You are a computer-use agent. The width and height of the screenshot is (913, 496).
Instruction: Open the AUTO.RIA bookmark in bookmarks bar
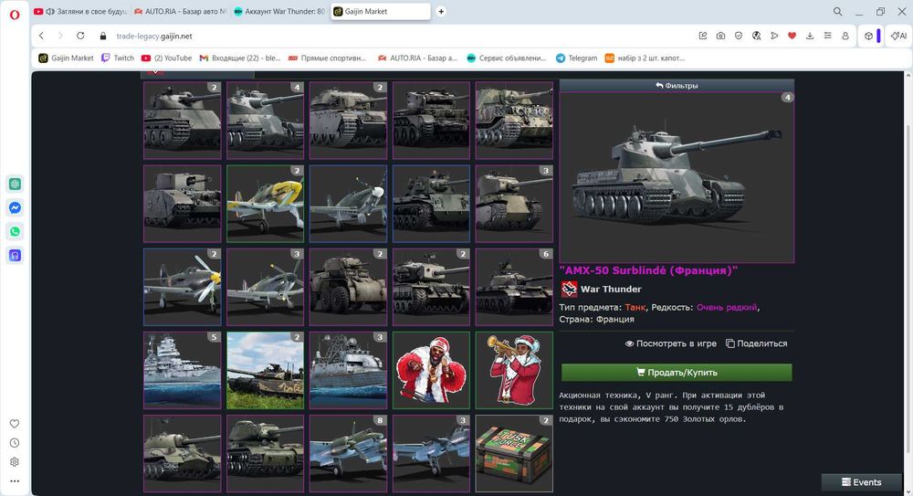point(417,58)
